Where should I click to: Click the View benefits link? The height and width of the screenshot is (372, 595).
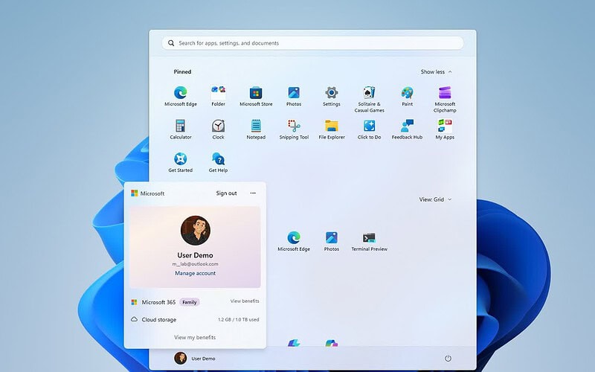[245, 301]
